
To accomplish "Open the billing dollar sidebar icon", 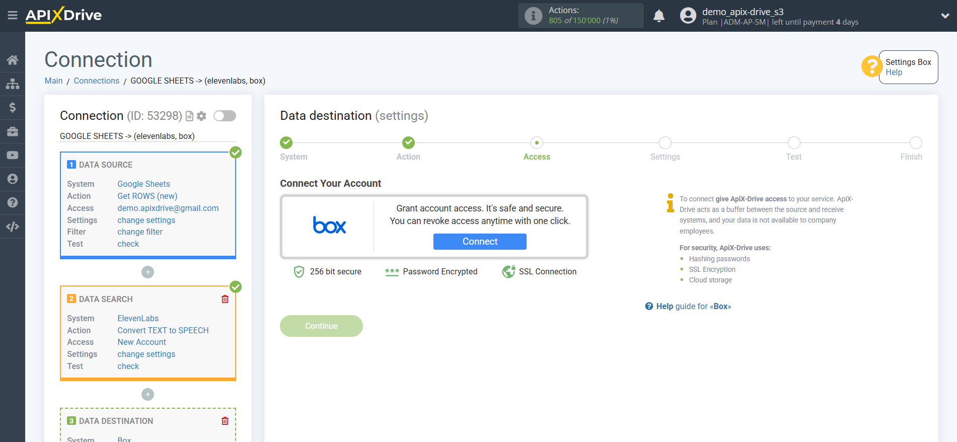I will point(13,107).
